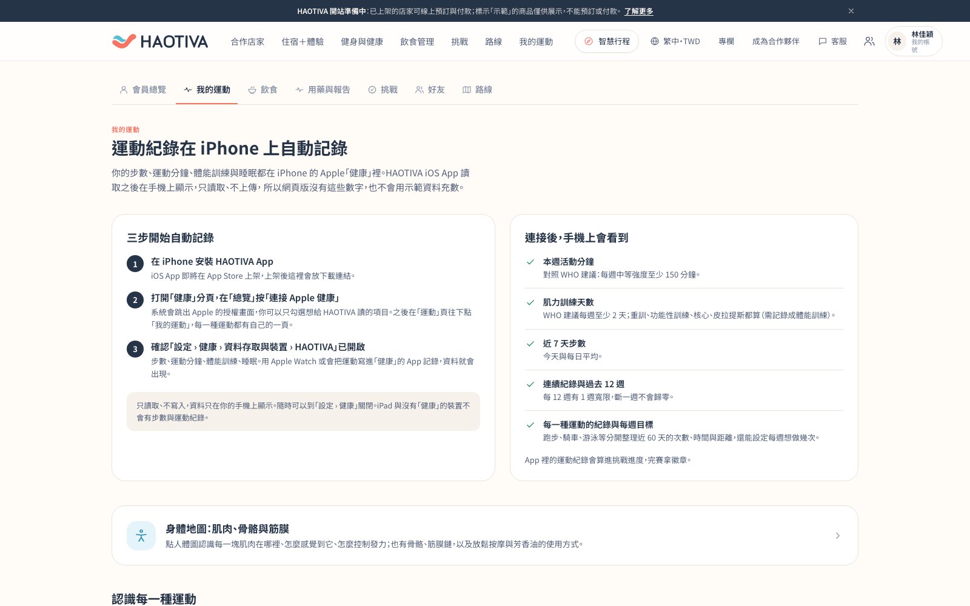Open 合作店家 in the main navigation
Screen dimensions: 970x606
[x=247, y=41]
